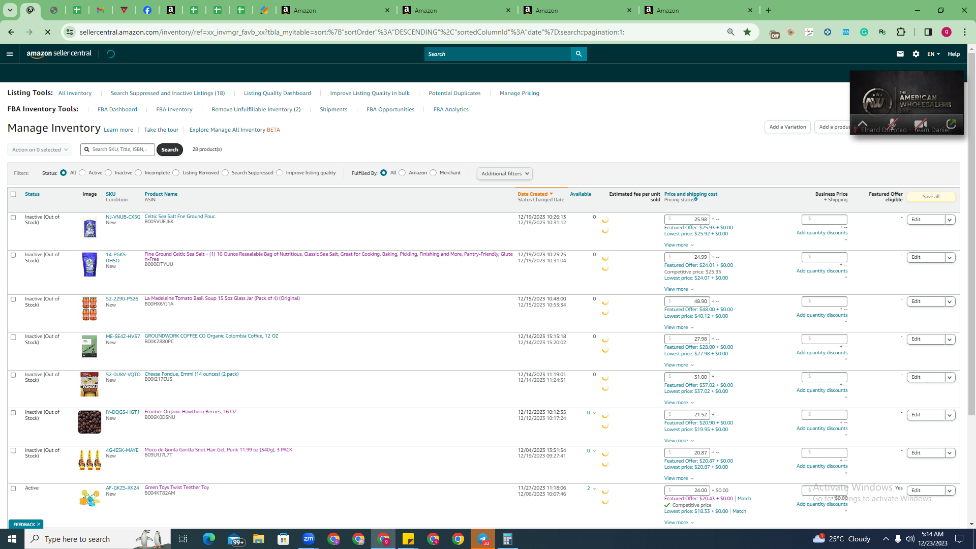Open Explore Manage All Inventory BETA link
Viewport: 976px width, 549px height.
tap(234, 130)
